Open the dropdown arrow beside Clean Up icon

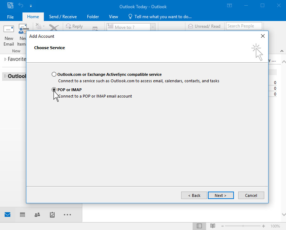(x=44, y=26)
